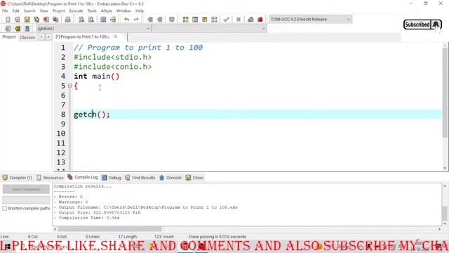Screen dimensions: 449x253
Task: Click the compile log horizontal scrollbar thumb
Action: (109, 229)
